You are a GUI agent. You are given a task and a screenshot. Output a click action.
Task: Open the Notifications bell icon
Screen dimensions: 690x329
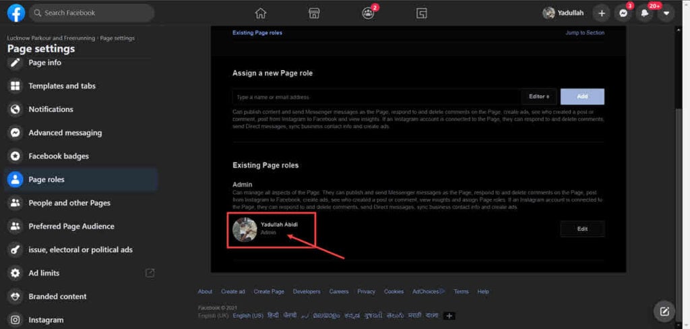tap(645, 13)
